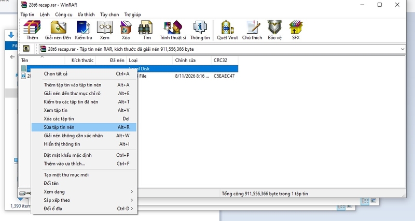This screenshot has width=415, height=221.
Task: Click the Tổng cộng 911,556,366 byte status text
Action: coord(265,194)
